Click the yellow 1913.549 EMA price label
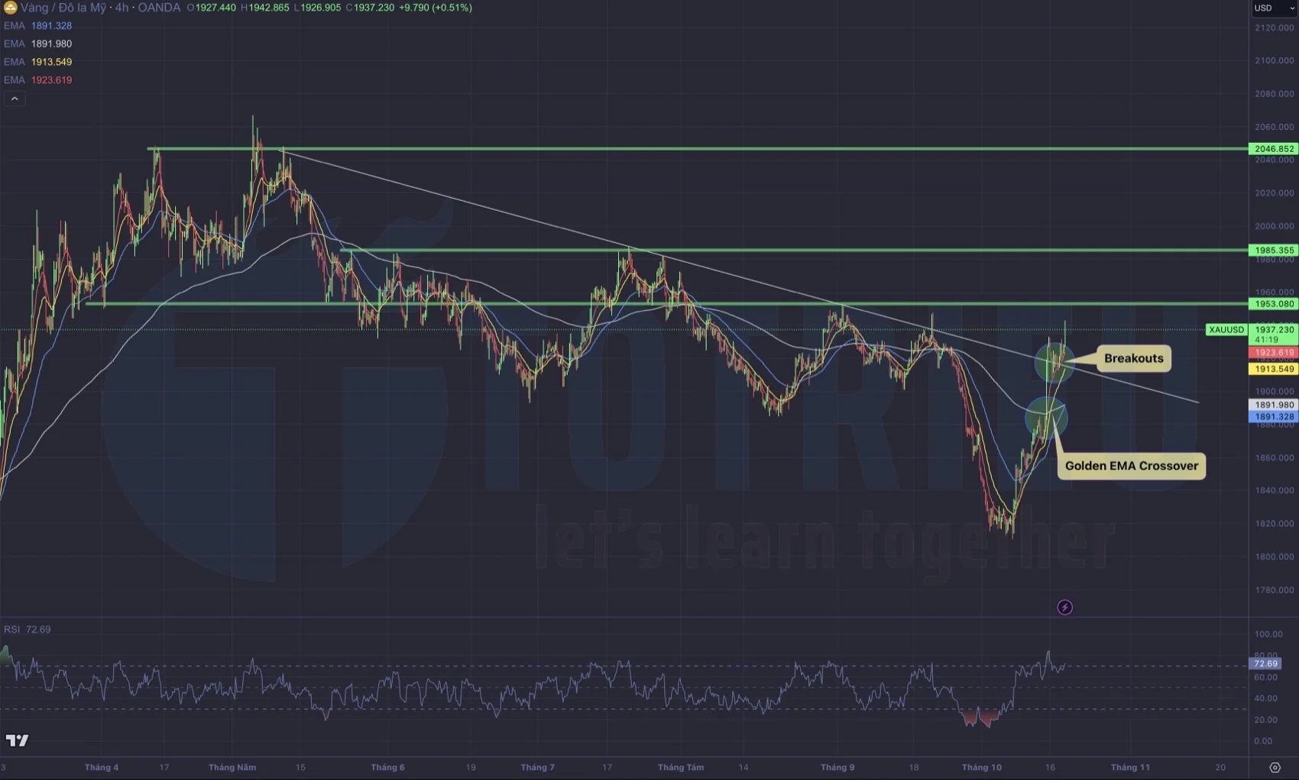 (x=1273, y=369)
